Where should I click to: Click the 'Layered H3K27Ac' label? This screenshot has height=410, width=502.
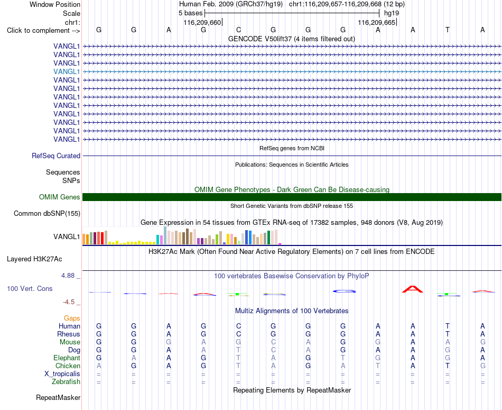[34, 259]
